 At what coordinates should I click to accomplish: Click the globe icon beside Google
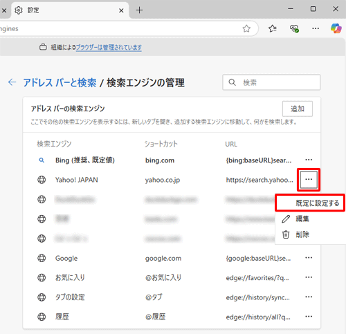pyautogui.click(x=42, y=258)
